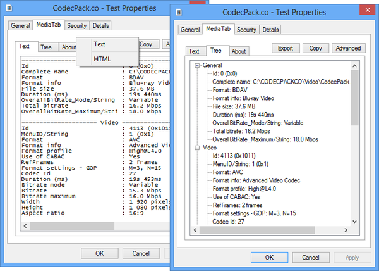Select the 'File size: 37.6 MB' row
379x271 pixels.
pos(234,106)
